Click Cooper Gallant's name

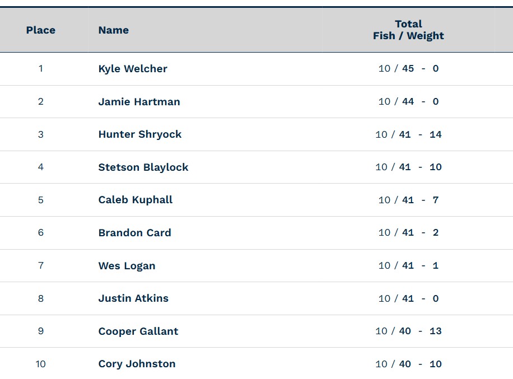coord(138,331)
